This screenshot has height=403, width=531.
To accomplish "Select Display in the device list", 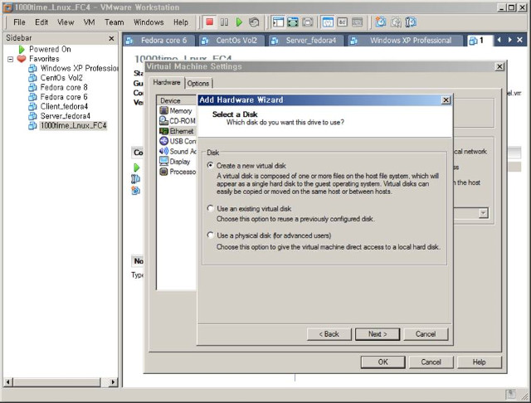I will point(175,162).
